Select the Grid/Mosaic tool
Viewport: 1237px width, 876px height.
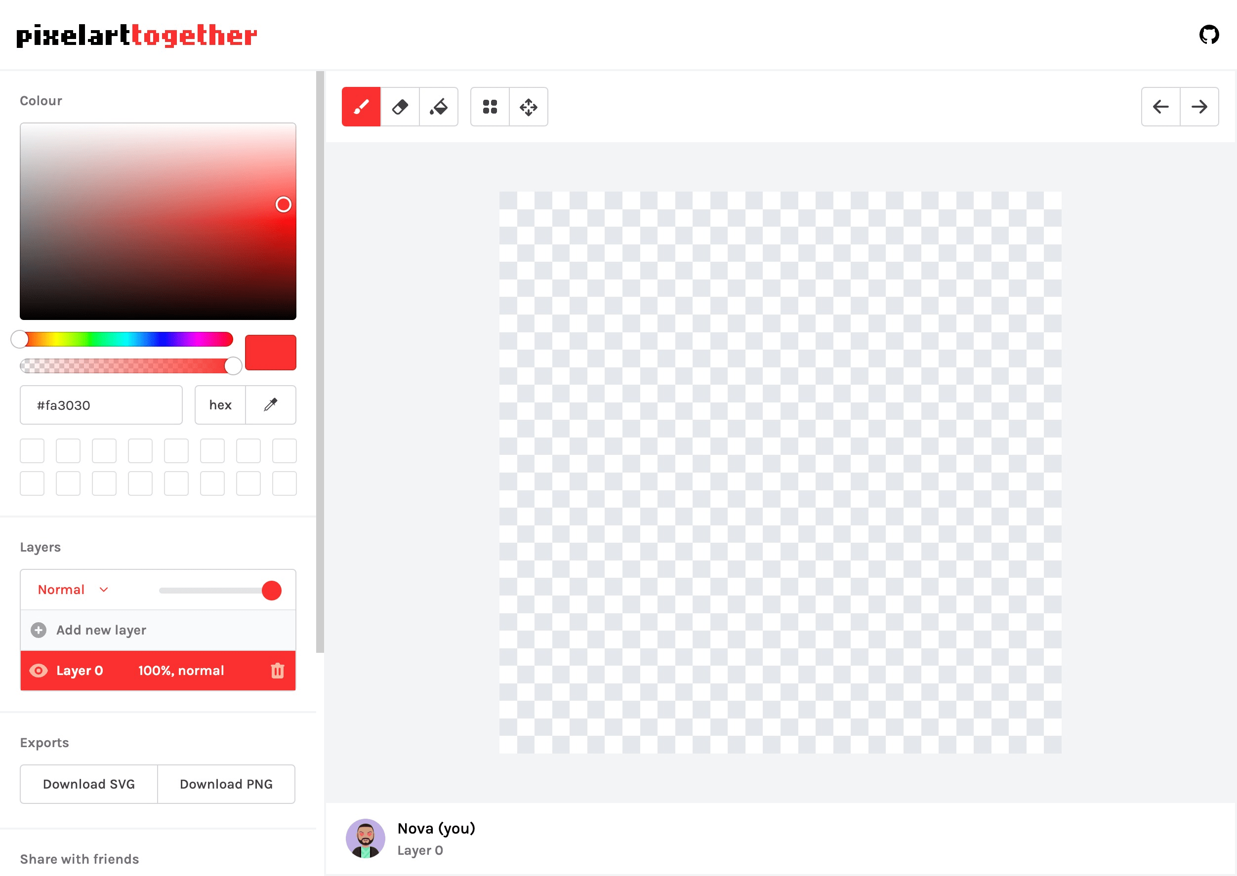point(491,106)
